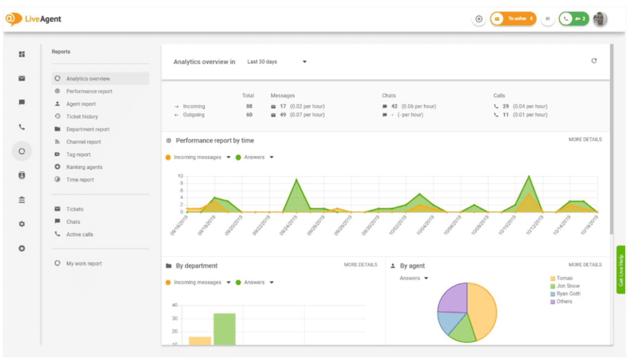Click the To solve tickets button
This screenshot has width=630, height=359.
pos(513,19)
